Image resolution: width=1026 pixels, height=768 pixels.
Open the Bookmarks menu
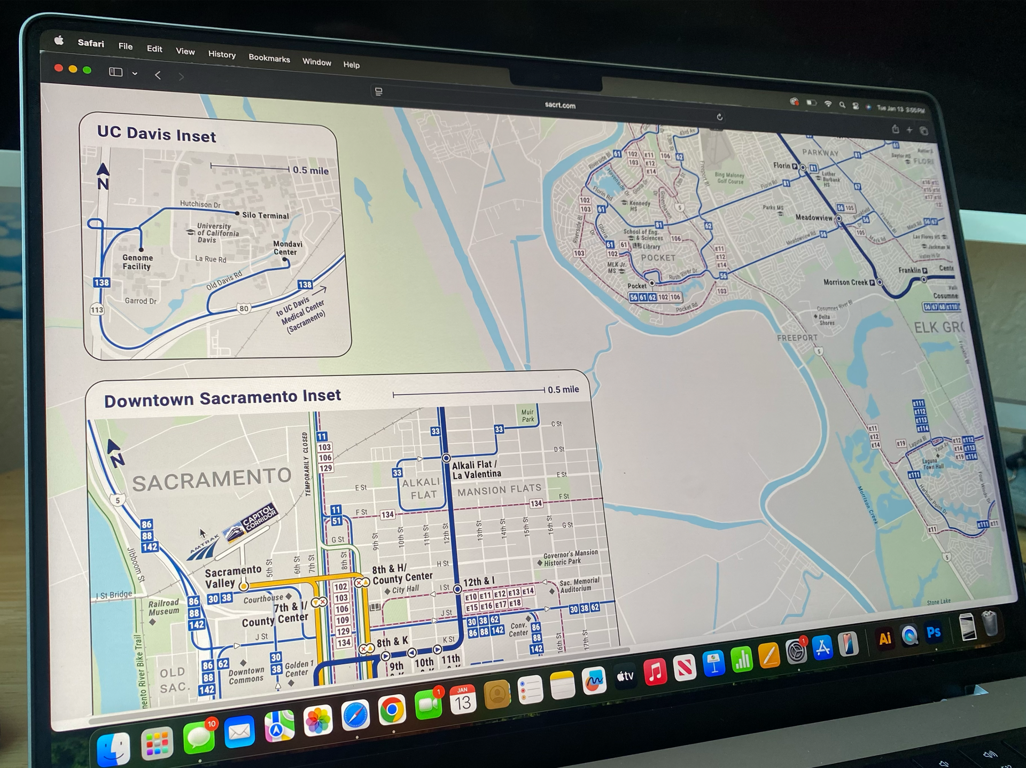click(269, 58)
